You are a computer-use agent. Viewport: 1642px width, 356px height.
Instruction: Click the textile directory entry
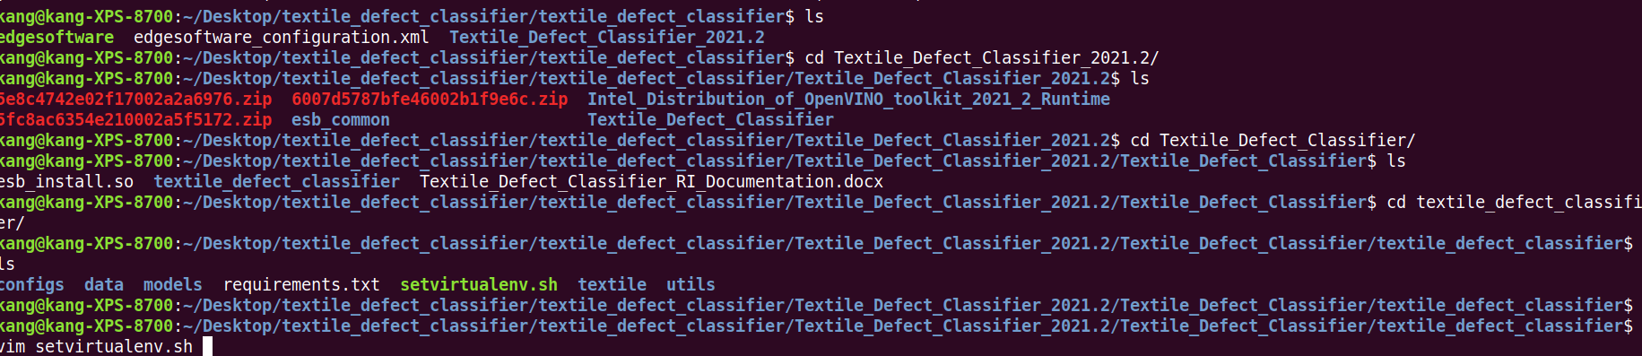(x=612, y=285)
